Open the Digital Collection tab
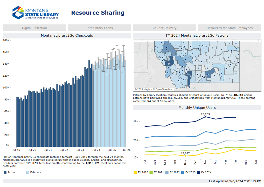The height and width of the screenshot is (187, 264). point(34,28)
